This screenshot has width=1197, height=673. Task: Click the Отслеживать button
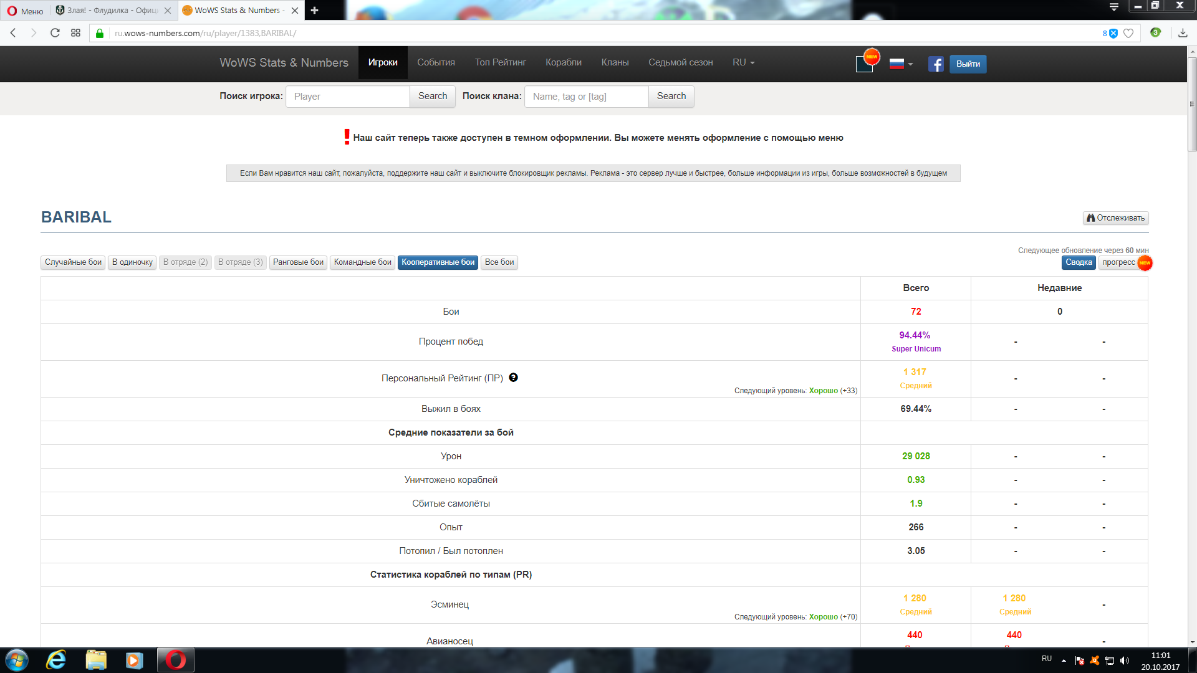(x=1115, y=218)
